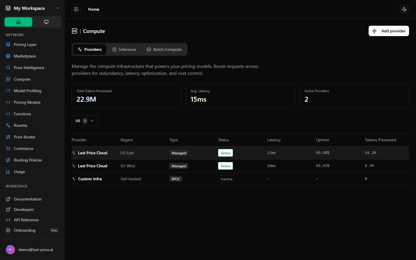Click the Inactive status badge
The width and height of the screenshot is (416, 260).
coord(226,179)
